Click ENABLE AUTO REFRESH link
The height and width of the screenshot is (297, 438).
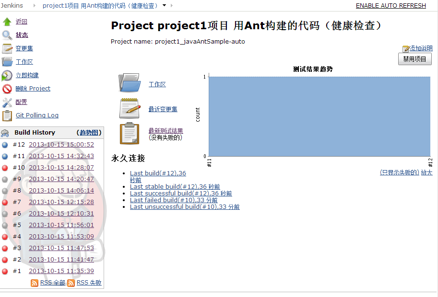[x=391, y=6]
